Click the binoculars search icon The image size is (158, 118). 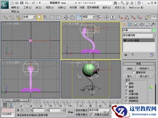coord(115,3)
